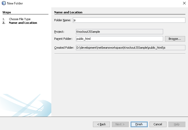The width and height of the screenshot is (188, 130).
Task: Click the NetBeans cube title icon
Action: [4, 3]
